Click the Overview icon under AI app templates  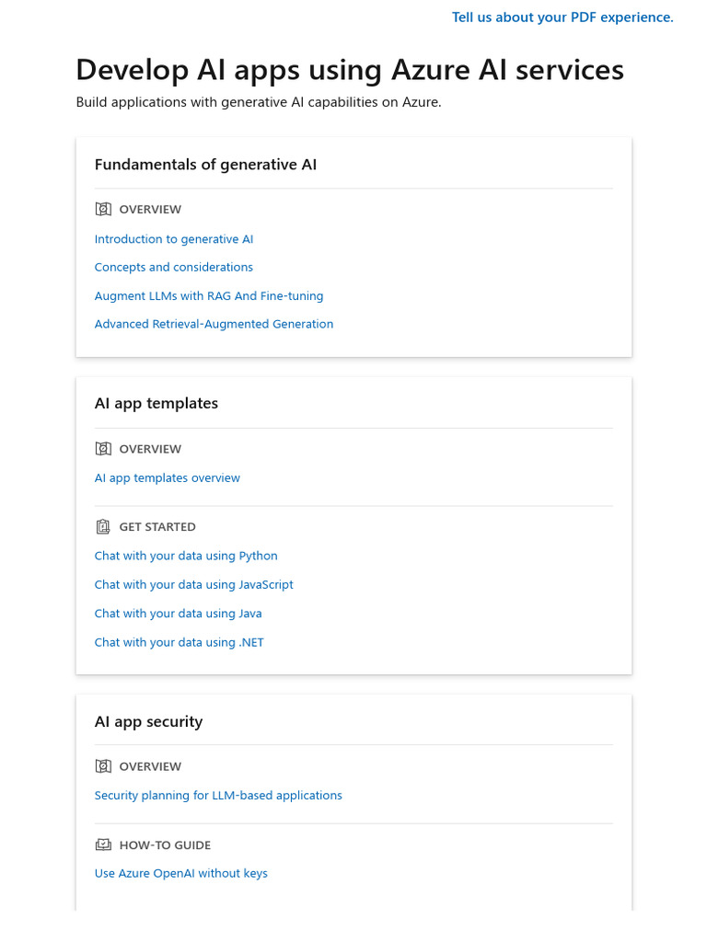click(103, 449)
